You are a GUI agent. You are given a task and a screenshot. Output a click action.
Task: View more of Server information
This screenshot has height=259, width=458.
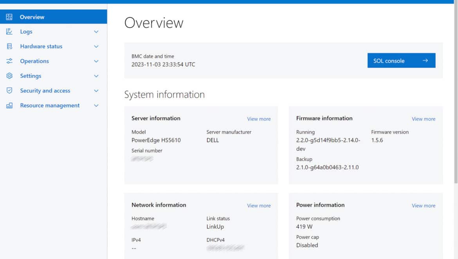(259, 119)
